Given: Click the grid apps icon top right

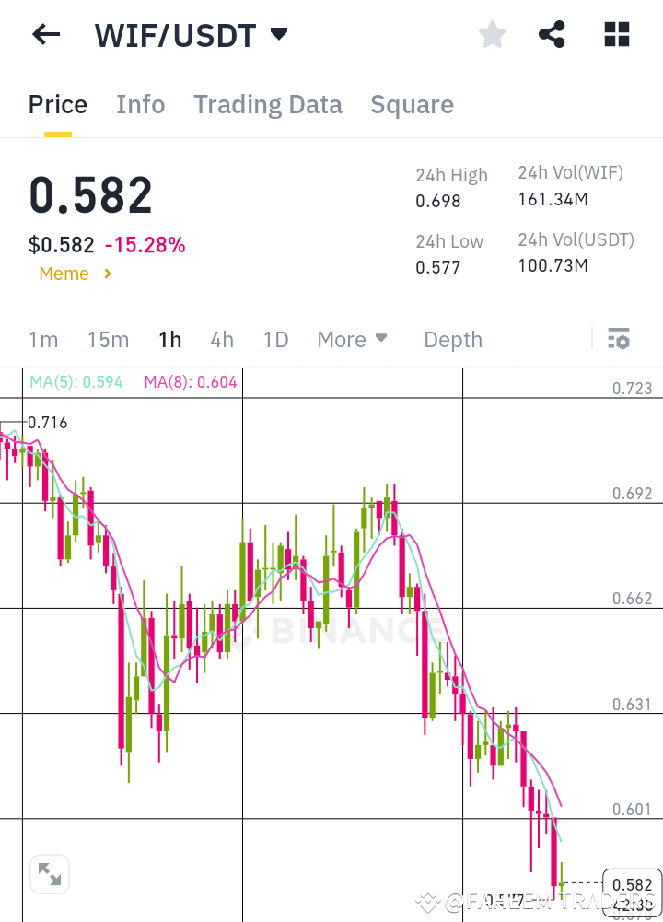Looking at the screenshot, I should click(615, 34).
